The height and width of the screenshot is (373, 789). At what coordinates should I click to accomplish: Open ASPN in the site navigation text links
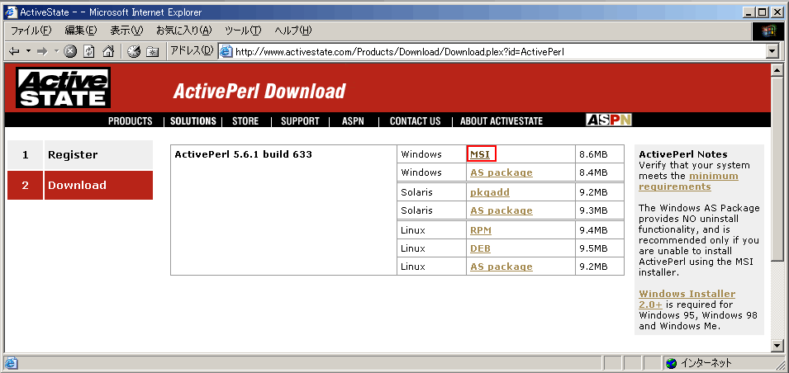click(x=353, y=120)
